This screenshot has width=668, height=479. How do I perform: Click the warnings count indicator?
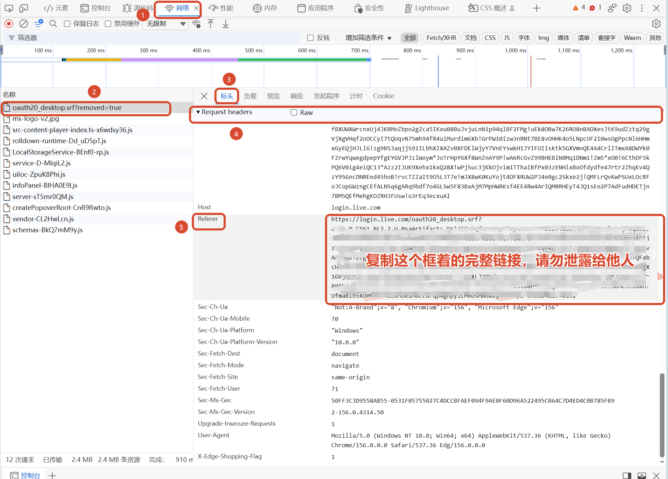[x=579, y=7]
